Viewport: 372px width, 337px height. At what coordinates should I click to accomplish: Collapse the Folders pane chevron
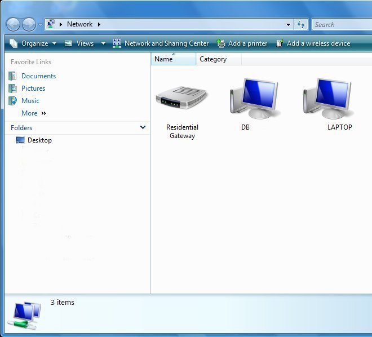tap(143, 127)
